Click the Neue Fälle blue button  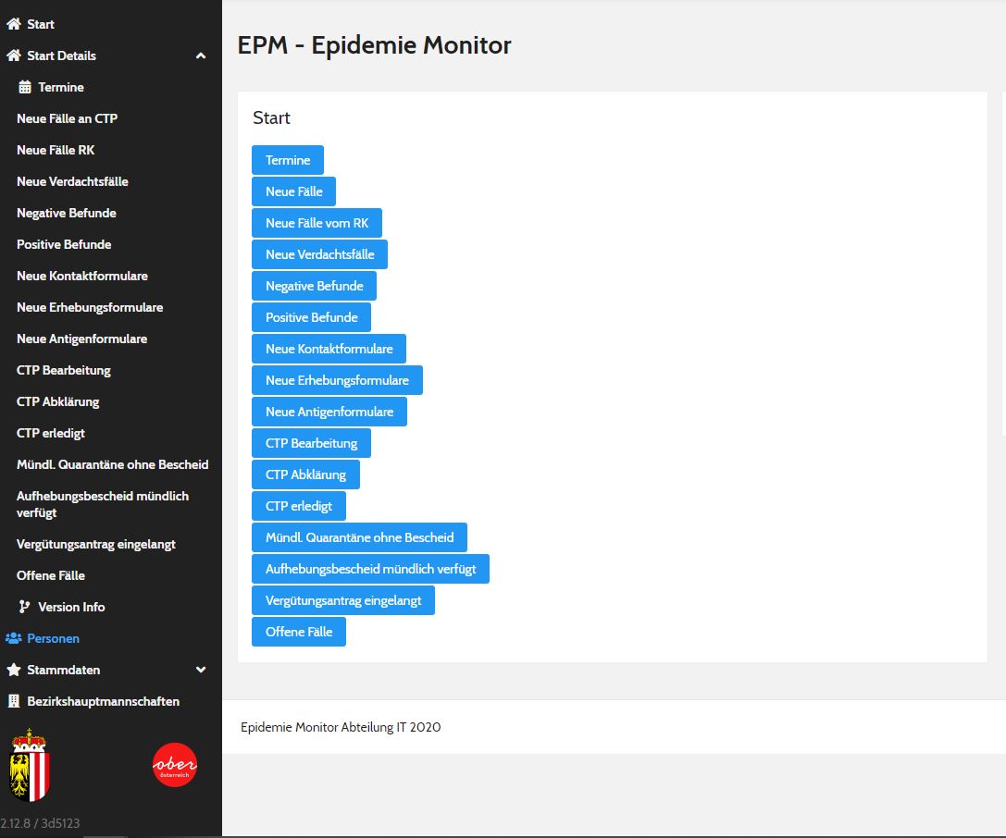pos(294,191)
